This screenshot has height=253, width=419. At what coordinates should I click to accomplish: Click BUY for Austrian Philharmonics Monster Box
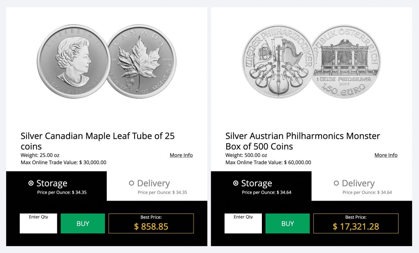pos(287,224)
